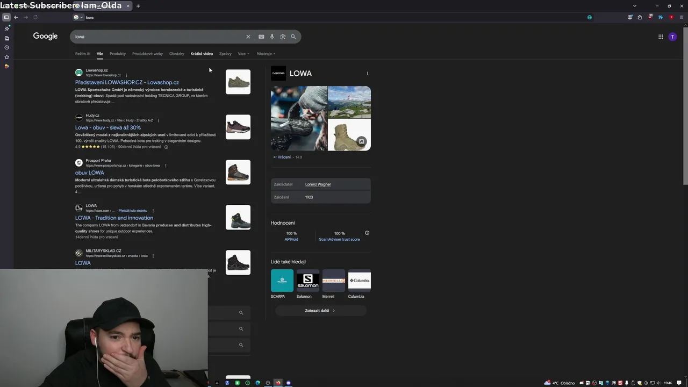
Task: Switch to Krátká videa tab
Action: tap(202, 54)
